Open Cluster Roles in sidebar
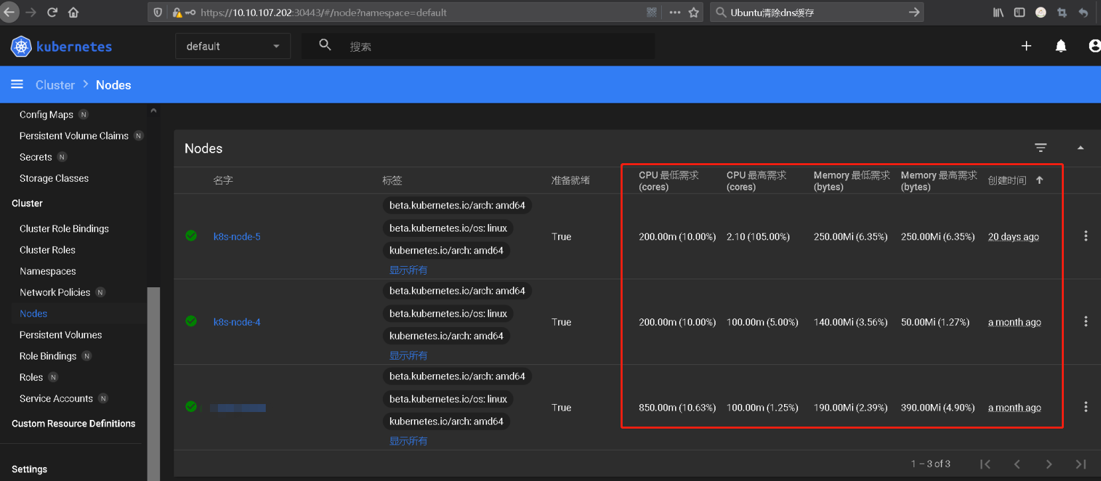Image resolution: width=1101 pixels, height=481 pixels. coord(48,249)
